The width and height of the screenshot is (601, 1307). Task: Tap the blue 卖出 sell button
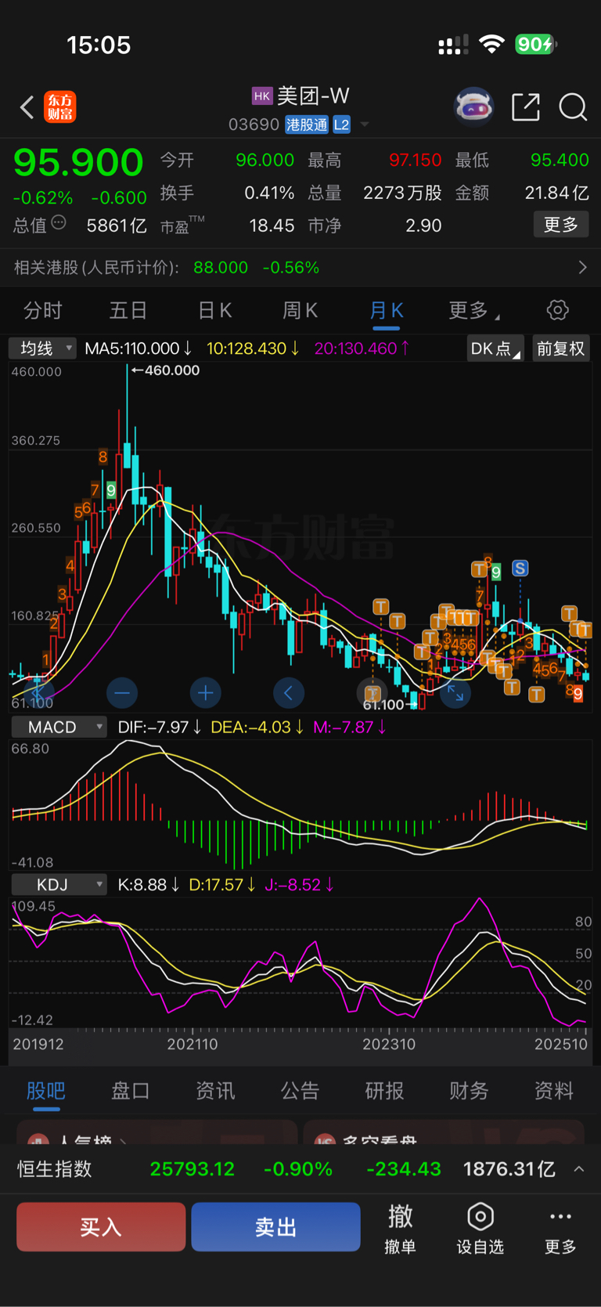pyautogui.click(x=275, y=1227)
